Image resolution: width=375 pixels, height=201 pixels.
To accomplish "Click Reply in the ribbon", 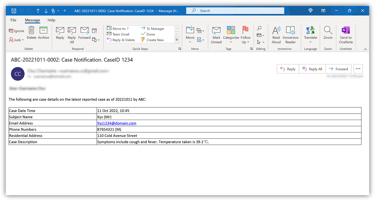I will 60,33.
